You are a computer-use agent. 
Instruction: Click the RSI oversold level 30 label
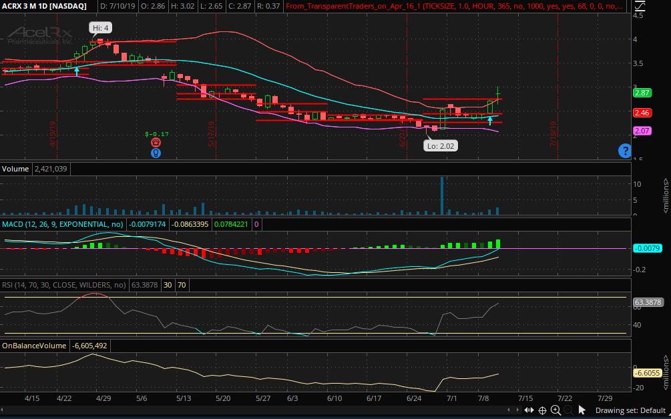pos(168,285)
